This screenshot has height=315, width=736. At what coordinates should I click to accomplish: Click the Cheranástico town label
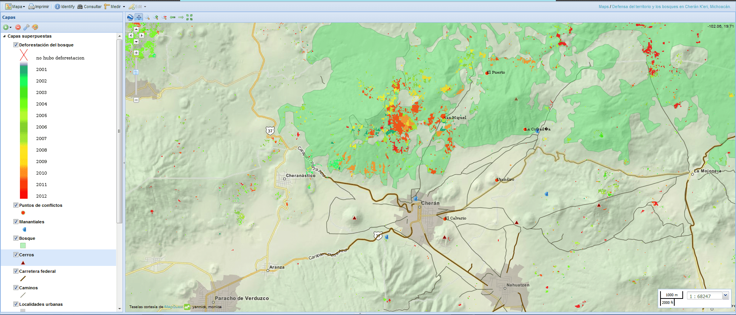click(301, 175)
